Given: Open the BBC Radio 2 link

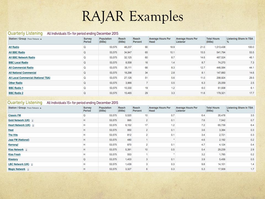Looking at the screenshot, I should (x=16, y=93).
